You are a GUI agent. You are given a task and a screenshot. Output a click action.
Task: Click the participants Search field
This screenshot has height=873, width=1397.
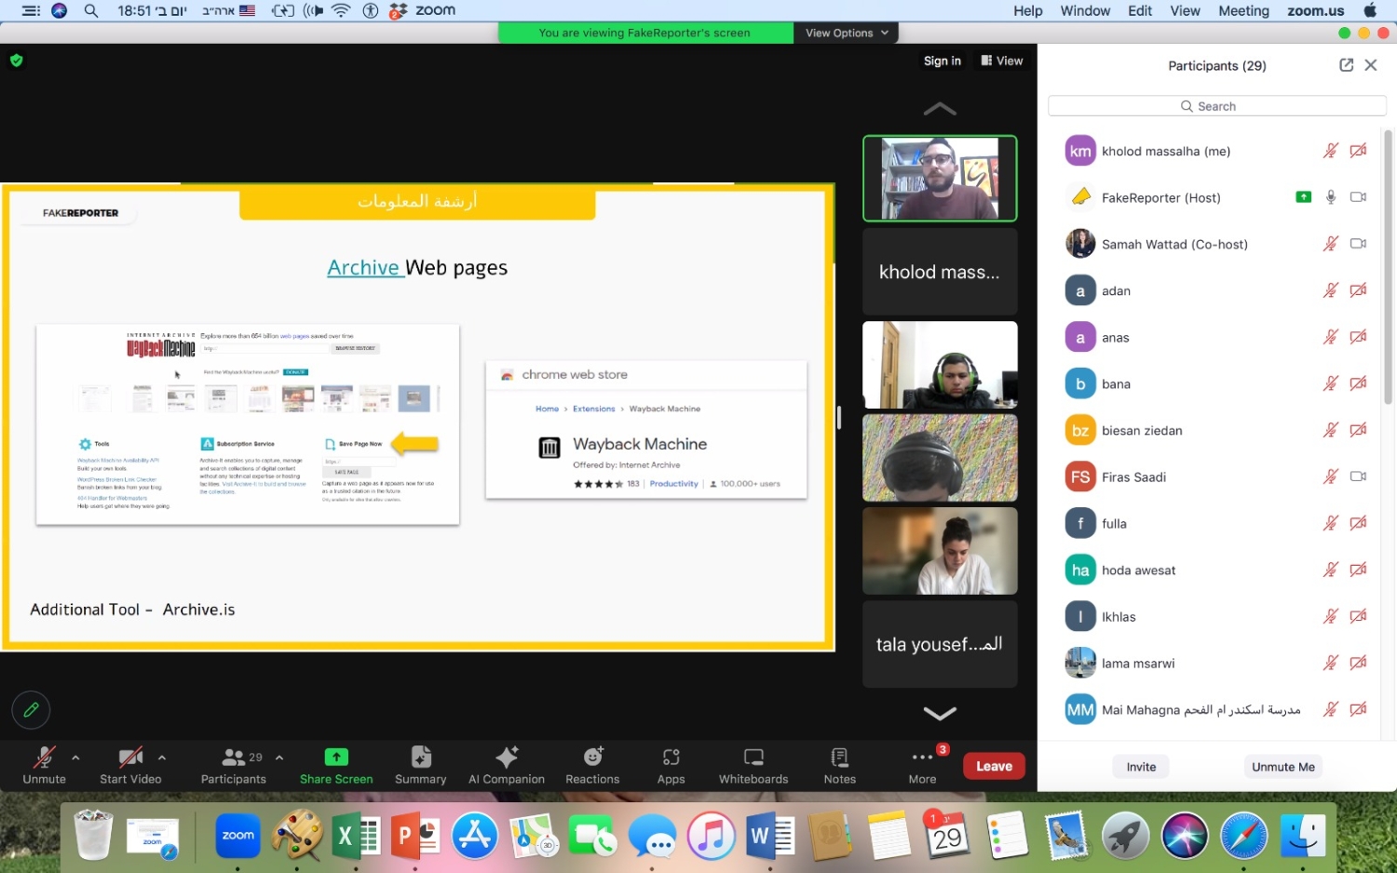[1216, 106]
